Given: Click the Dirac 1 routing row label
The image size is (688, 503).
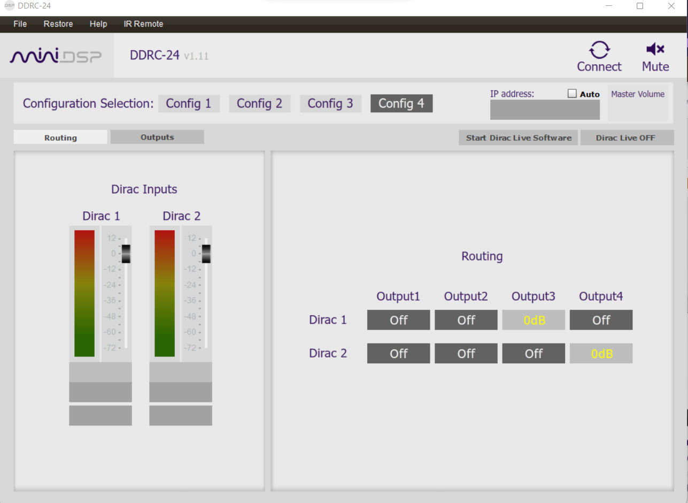Looking at the screenshot, I should pyautogui.click(x=328, y=320).
